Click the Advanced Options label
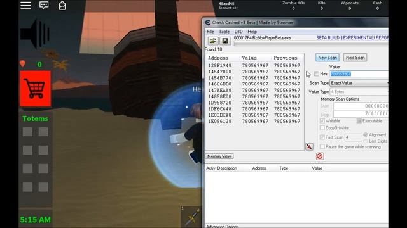Image resolution: width=407 pixels, height=228 pixels. click(x=223, y=226)
